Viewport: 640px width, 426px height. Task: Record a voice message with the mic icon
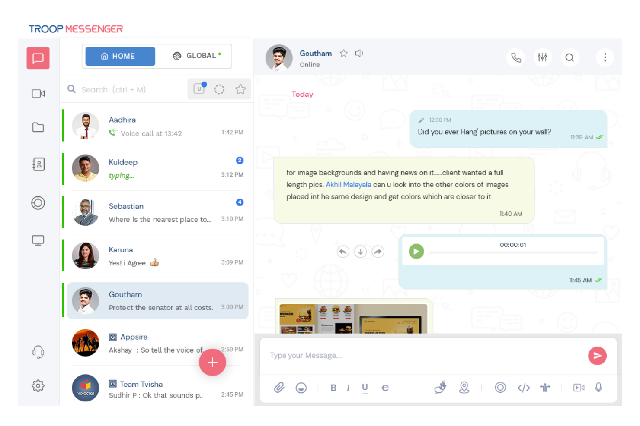point(598,388)
